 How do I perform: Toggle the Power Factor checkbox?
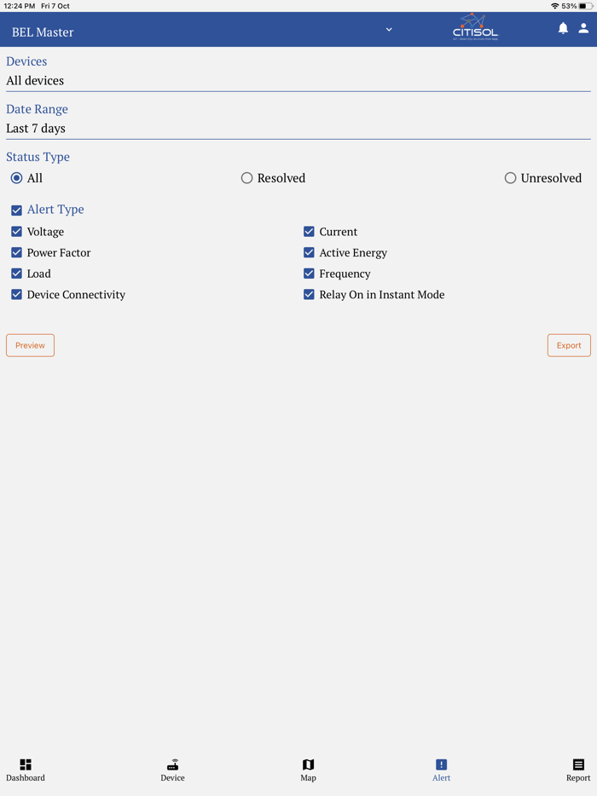pos(16,253)
